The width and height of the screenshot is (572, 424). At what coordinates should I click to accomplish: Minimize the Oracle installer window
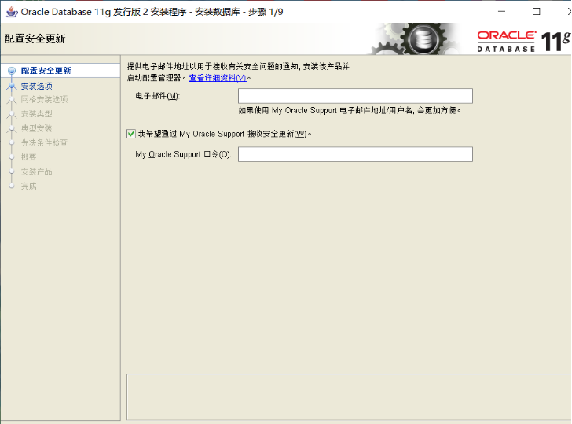502,11
